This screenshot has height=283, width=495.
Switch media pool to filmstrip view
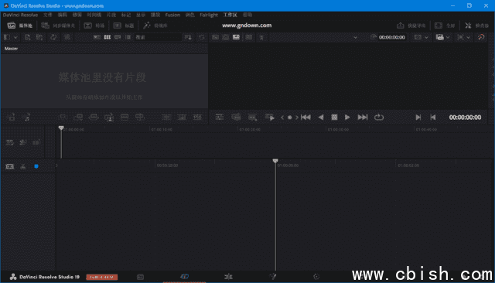point(118,37)
